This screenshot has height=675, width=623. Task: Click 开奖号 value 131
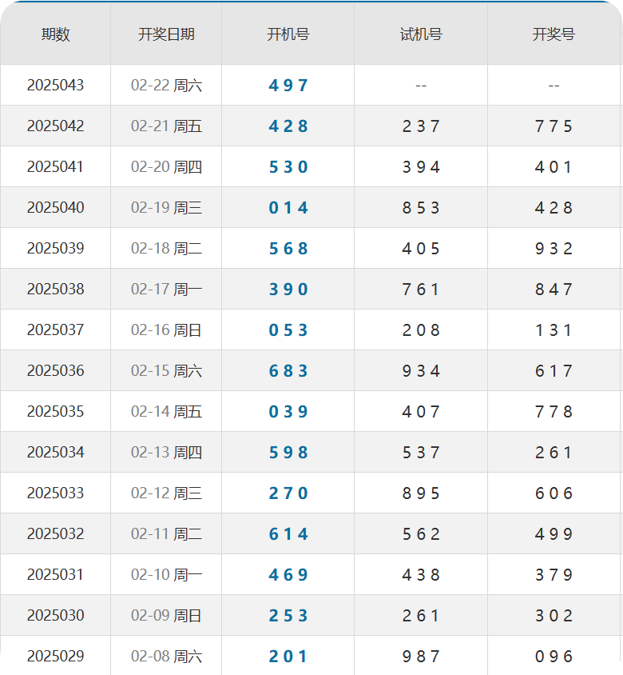(x=554, y=330)
